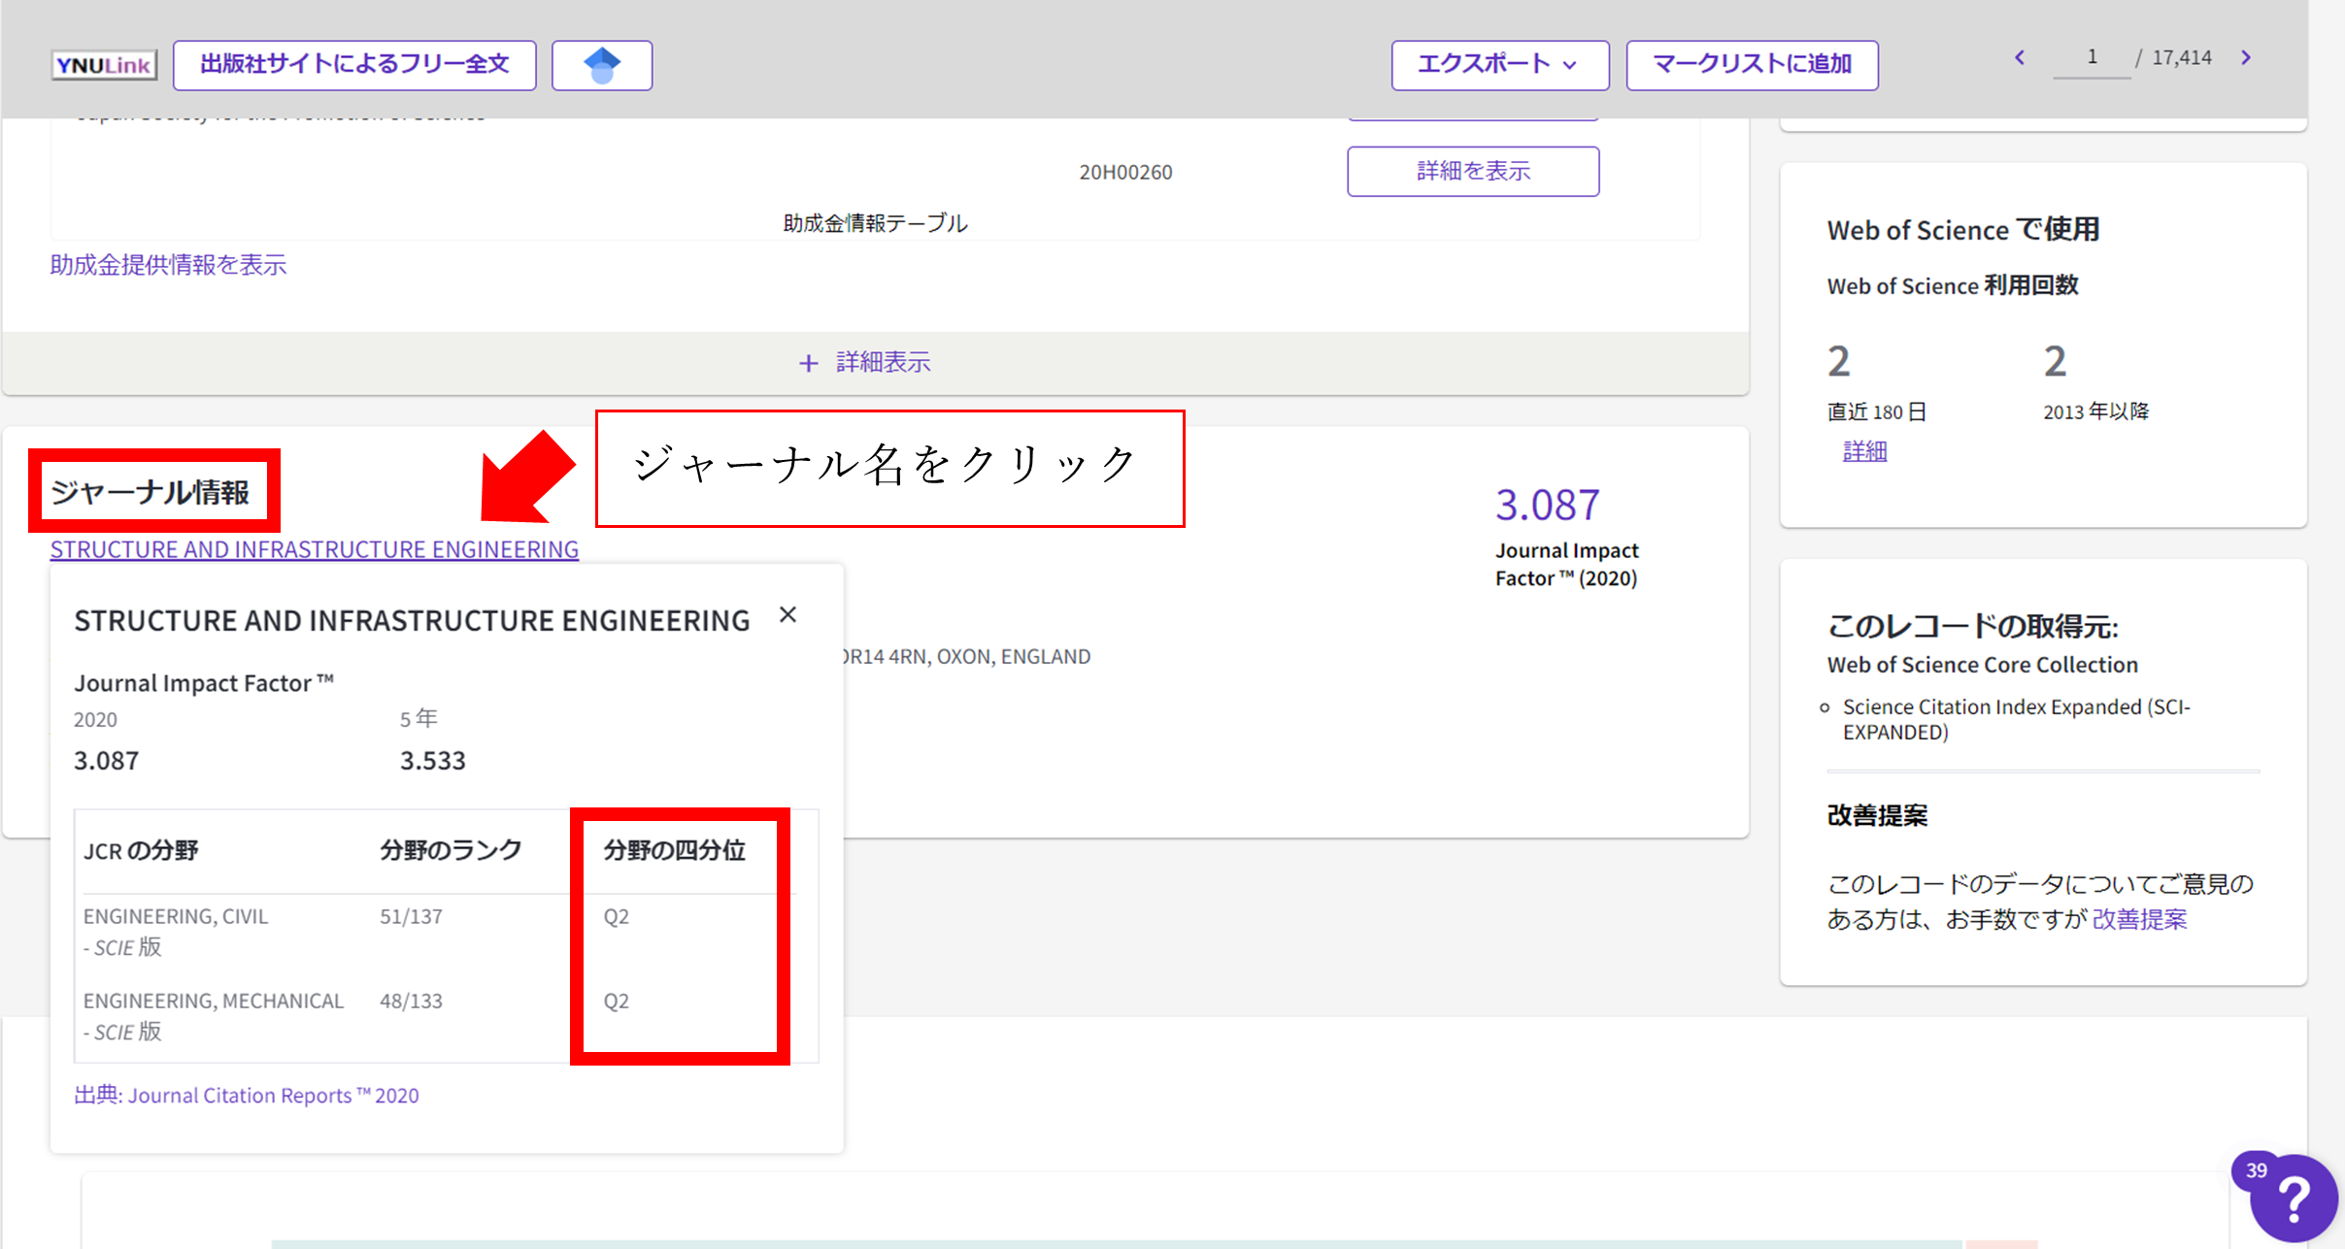The image size is (2345, 1249).
Task: Click Q2 quartile for ENGINEERING, MECHANICAL
Action: 617,1001
